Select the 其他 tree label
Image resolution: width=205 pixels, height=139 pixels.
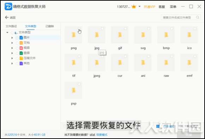[26, 63]
